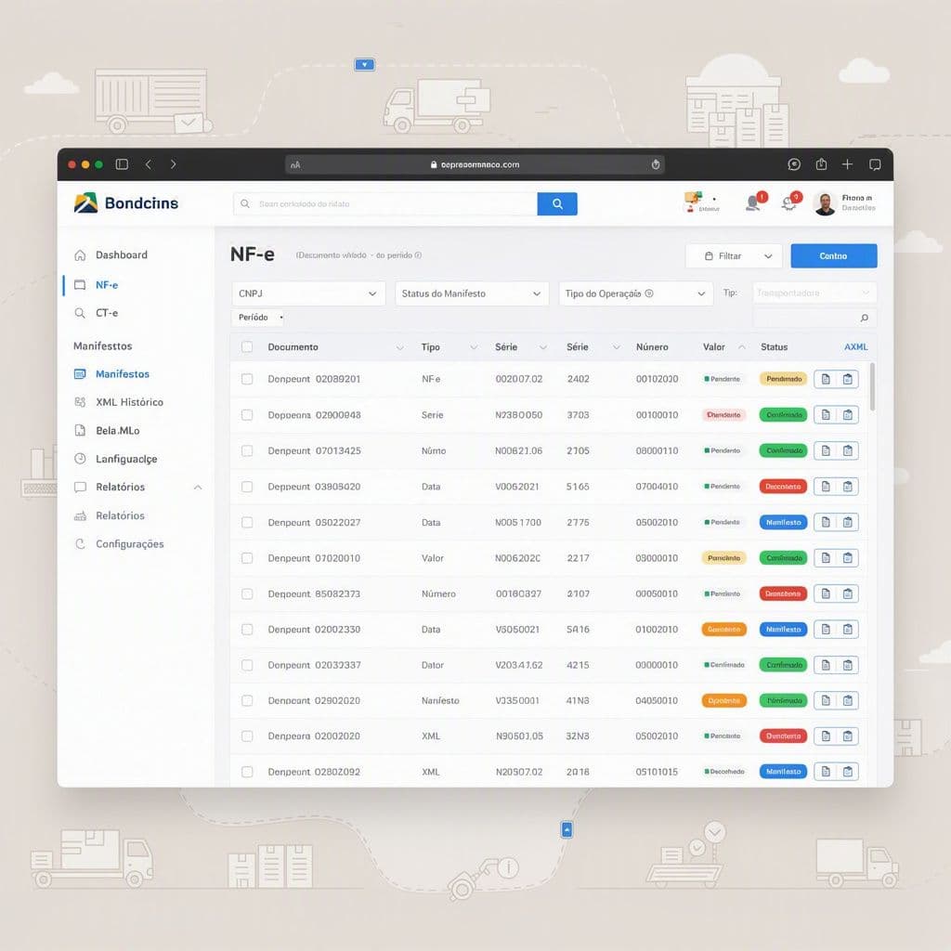
Task: Click the table vertical scrollbar
Action: tap(872, 386)
